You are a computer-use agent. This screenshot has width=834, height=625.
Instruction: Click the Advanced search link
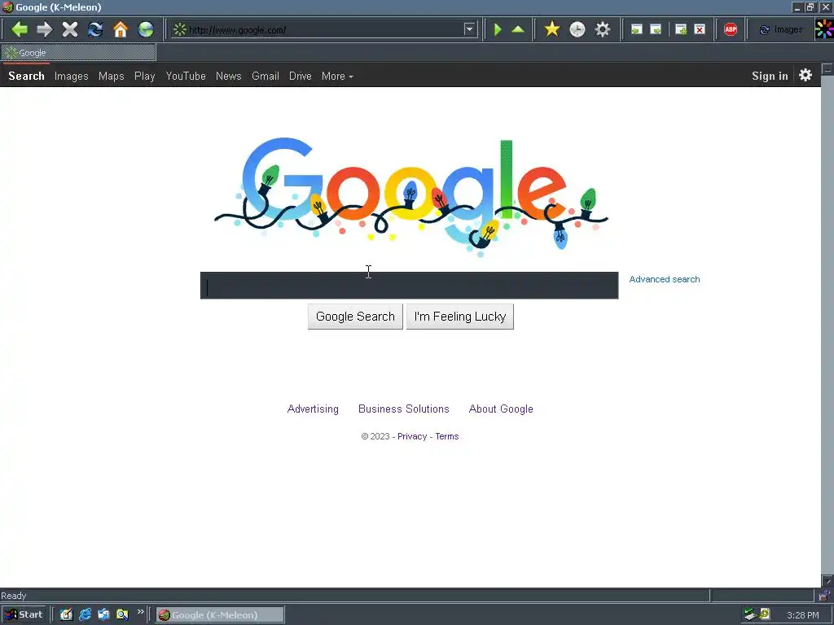[665, 279]
